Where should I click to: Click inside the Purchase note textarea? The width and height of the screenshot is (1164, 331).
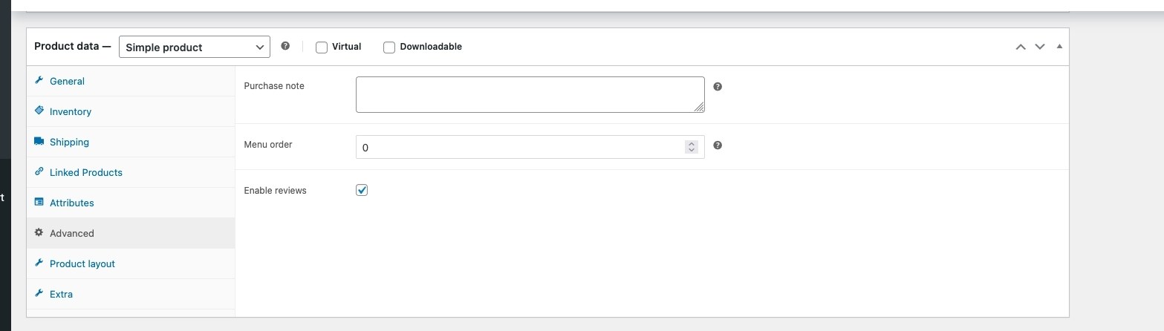(530, 94)
